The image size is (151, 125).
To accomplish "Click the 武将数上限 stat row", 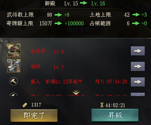I will [x=38, y=15].
